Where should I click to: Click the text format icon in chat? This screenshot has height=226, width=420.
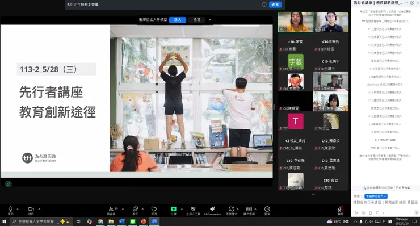pyautogui.click(x=356, y=213)
